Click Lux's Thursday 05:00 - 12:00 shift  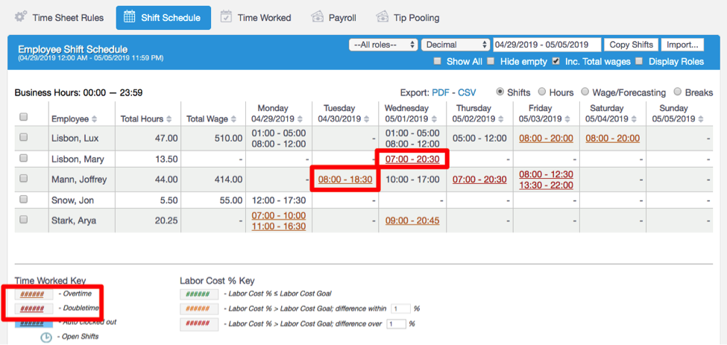[479, 138]
